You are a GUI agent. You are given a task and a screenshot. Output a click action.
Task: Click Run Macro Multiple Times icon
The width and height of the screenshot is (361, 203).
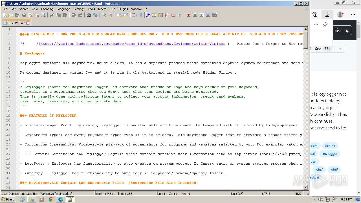click(208, 15)
